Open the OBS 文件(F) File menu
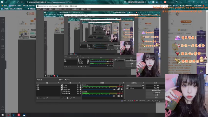 (39, 9)
